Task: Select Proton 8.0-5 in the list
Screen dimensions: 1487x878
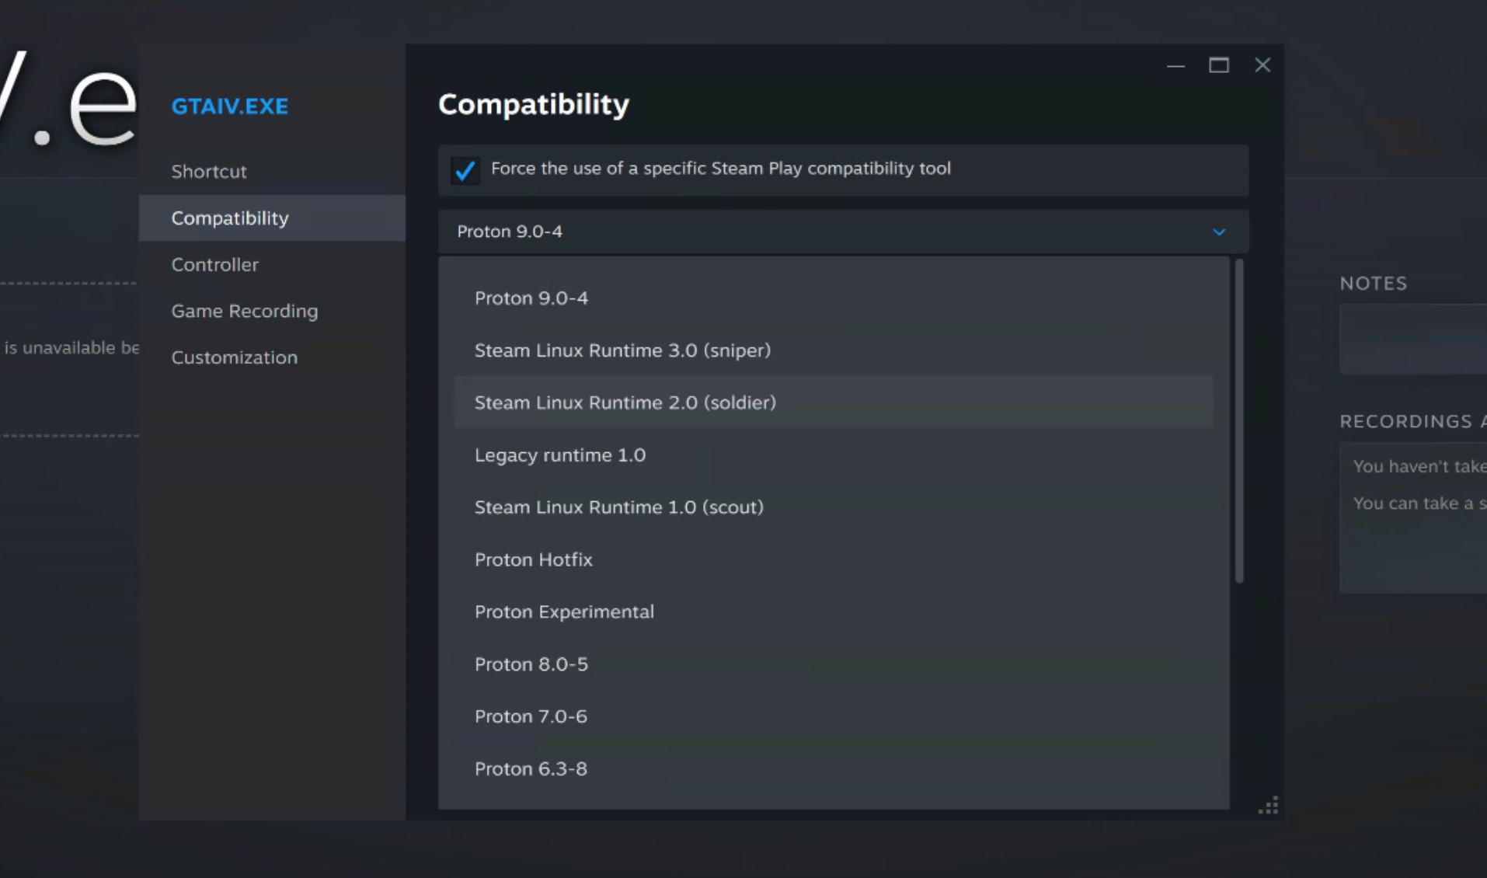Action: pos(531,664)
